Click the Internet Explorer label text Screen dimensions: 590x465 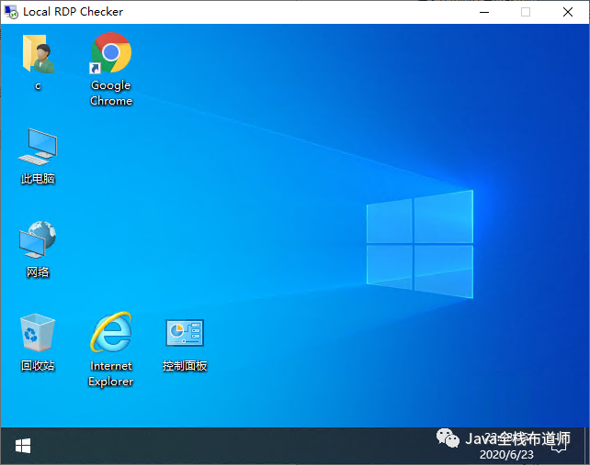pos(111,373)
